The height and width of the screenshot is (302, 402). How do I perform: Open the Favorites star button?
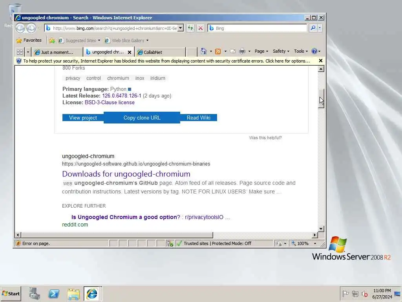click(x=29, y=41)
